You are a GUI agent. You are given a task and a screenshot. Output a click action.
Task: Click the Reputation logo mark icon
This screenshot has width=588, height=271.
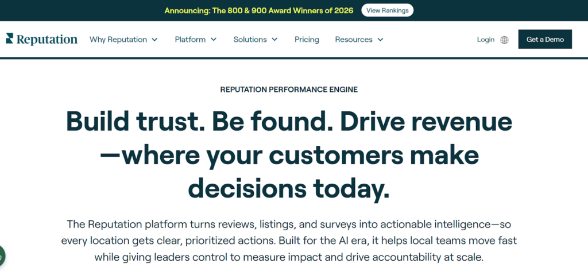[x=9, y=38]
